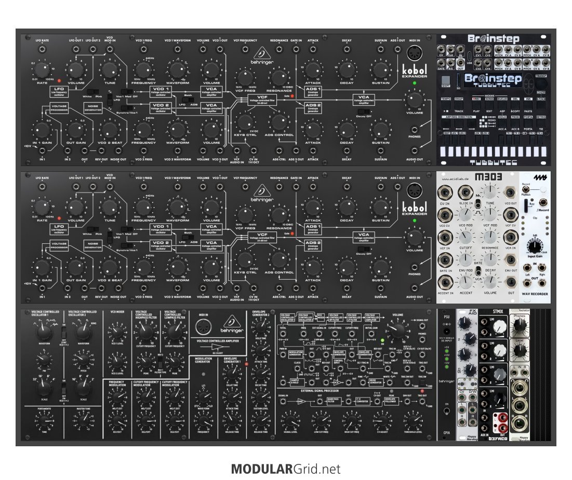
Task: Click the TUNE knob on the upper Kobol
Action: [110, 70]
